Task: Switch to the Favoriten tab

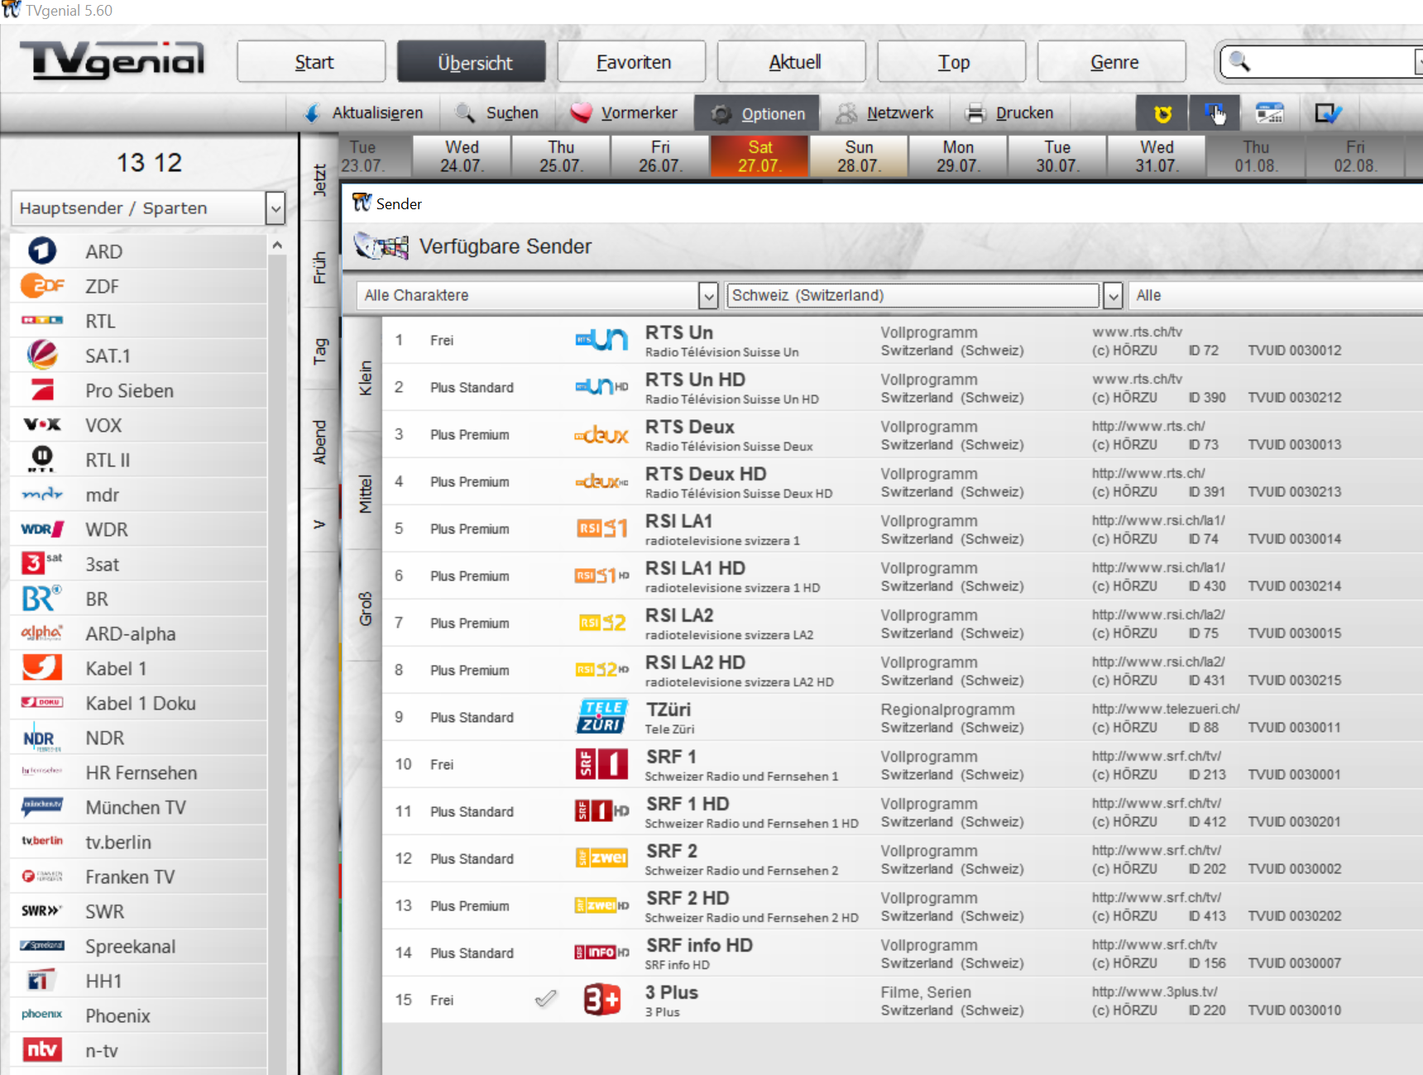Action: pyautogui.click(x=633, y=62)
